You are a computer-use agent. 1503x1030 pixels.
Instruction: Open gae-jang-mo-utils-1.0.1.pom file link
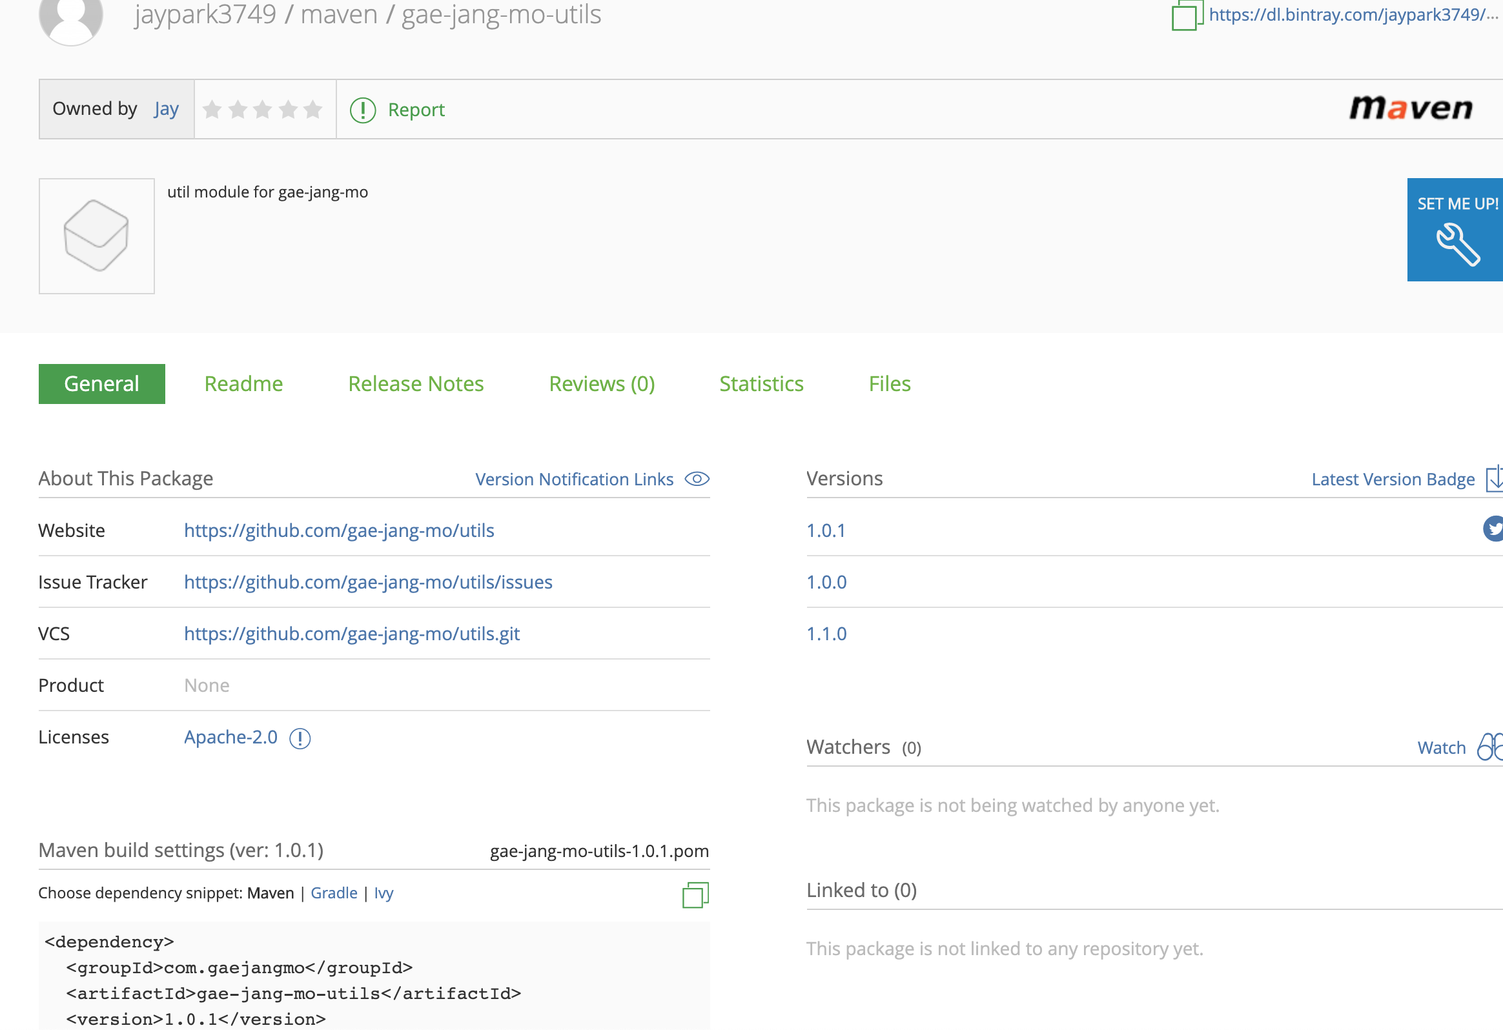599,851
